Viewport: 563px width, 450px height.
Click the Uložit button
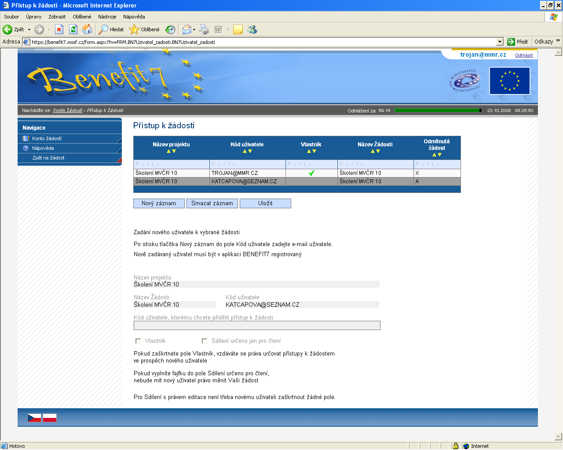(x=265, y=203)
